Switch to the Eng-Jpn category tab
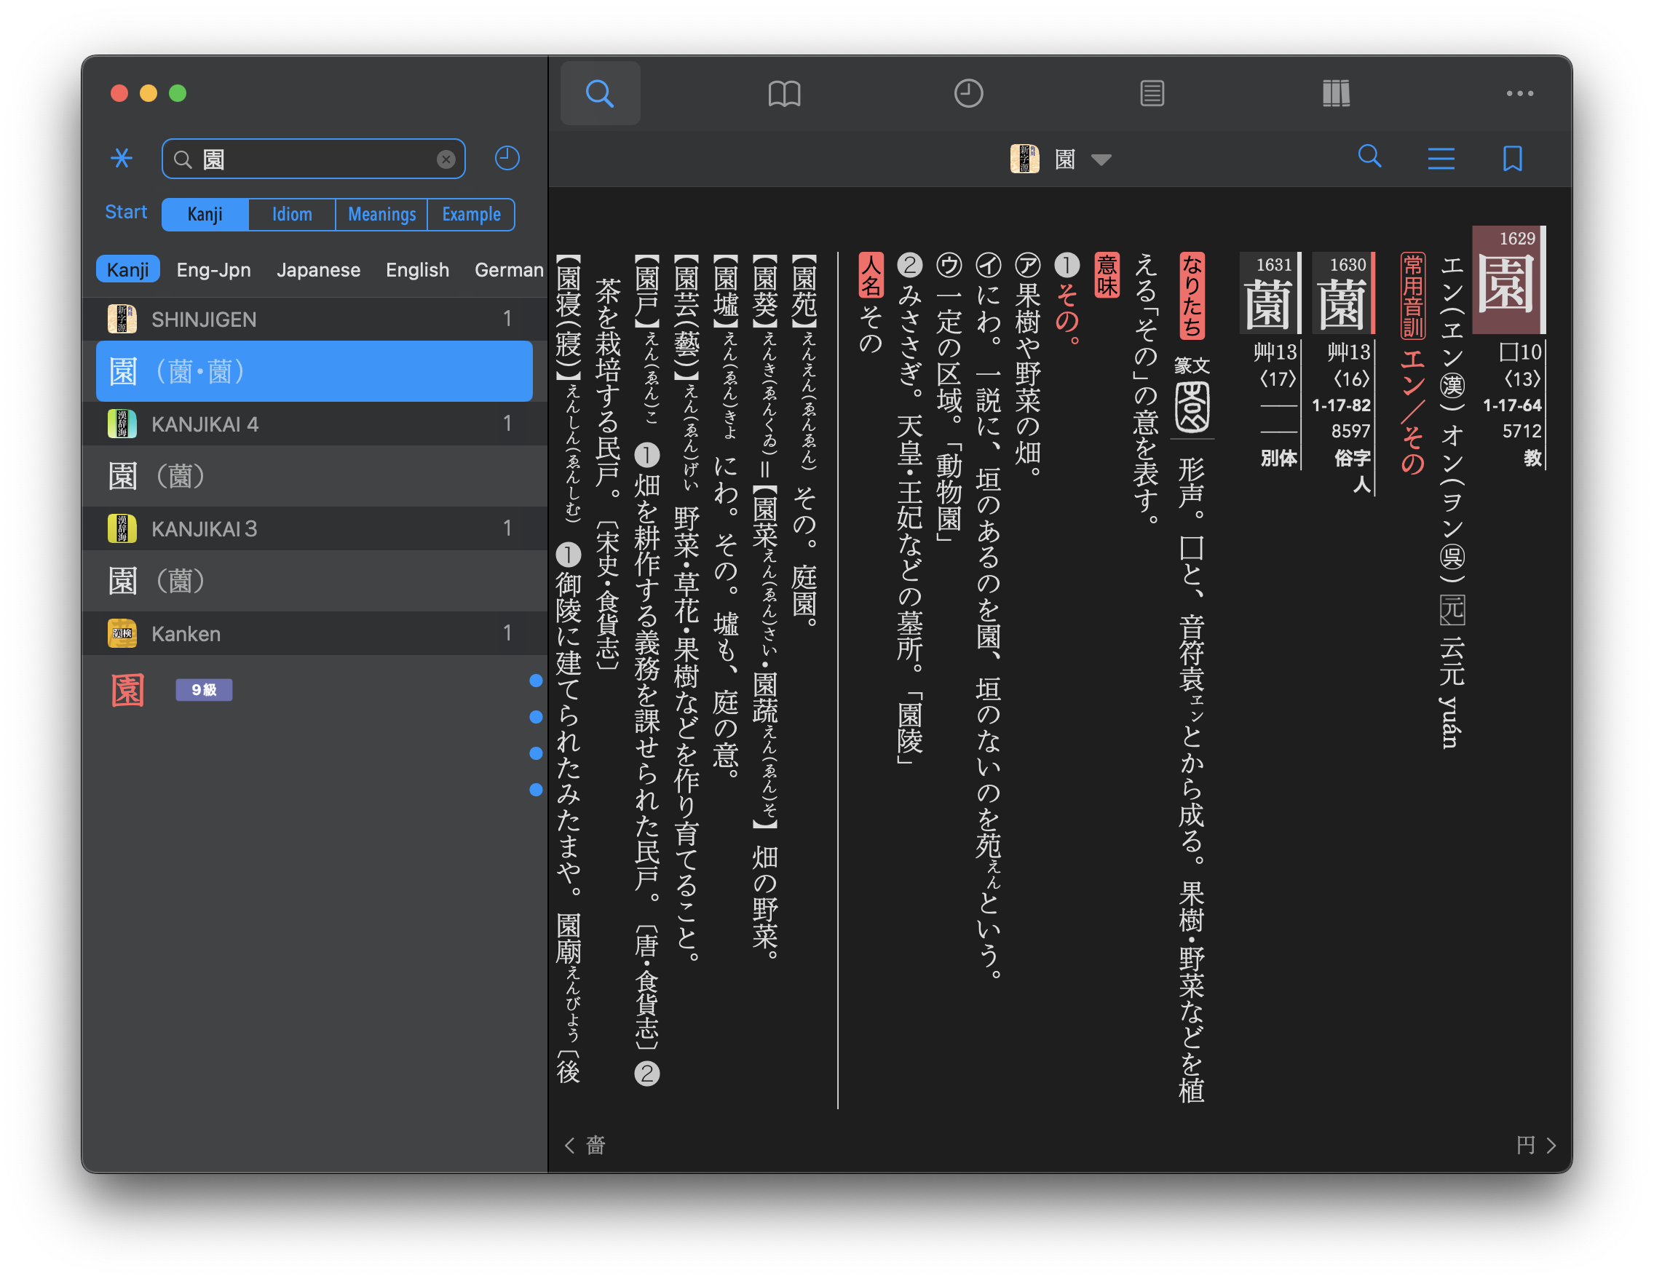 [x=213, y=270]
